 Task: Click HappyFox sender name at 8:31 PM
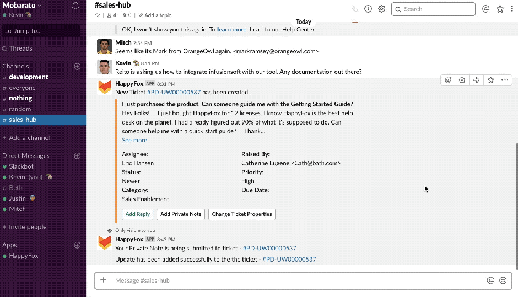(x=129, y=84)
